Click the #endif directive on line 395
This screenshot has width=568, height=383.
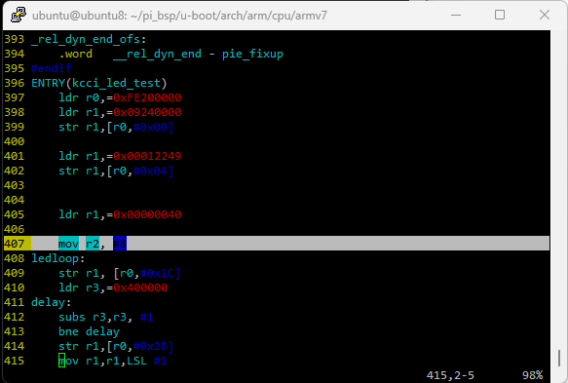pos(52,68)
